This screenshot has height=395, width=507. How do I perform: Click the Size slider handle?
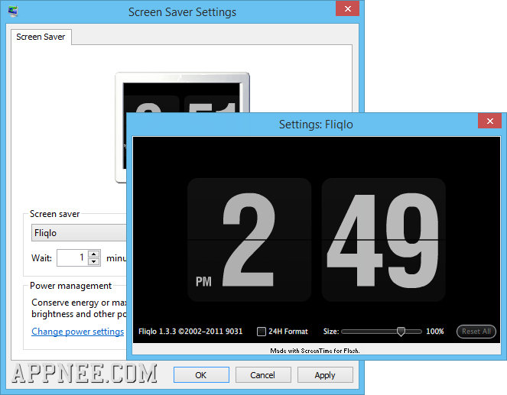point(401,332)
